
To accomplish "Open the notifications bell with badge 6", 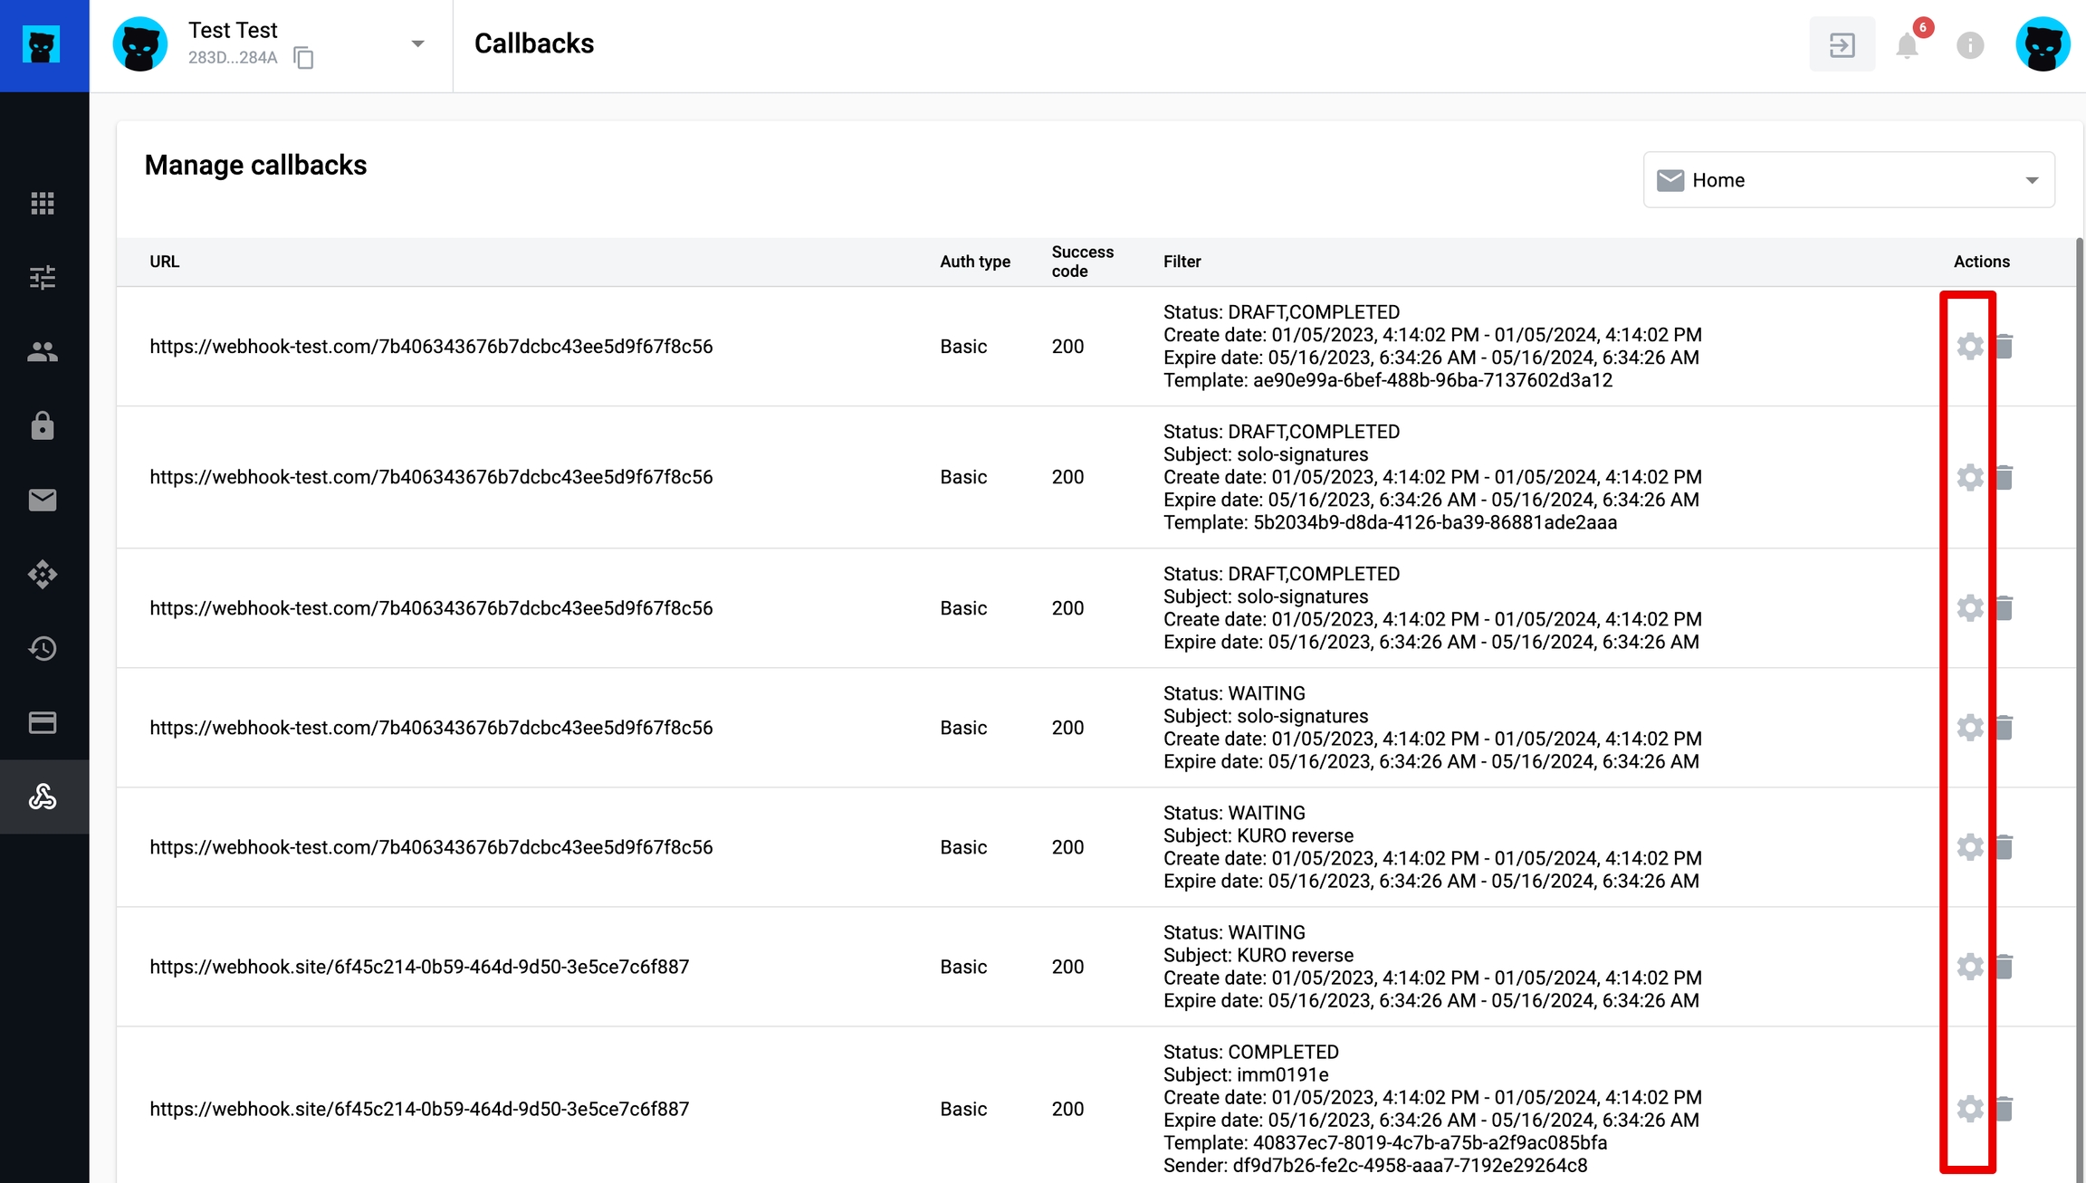I will [1907, 45].
